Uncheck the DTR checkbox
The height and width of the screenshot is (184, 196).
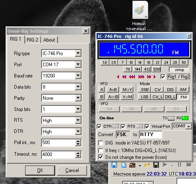[x=99, y=127]
